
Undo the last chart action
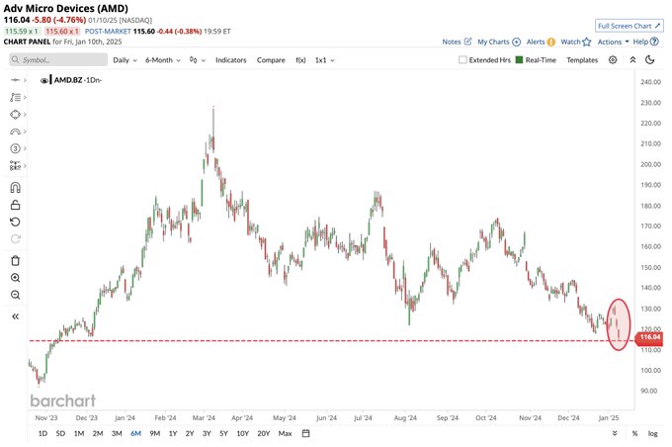coord(15,222)
